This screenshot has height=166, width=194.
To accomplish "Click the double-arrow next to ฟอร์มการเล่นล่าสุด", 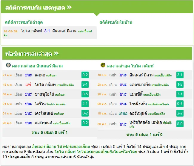I will (x=56, y=54).
